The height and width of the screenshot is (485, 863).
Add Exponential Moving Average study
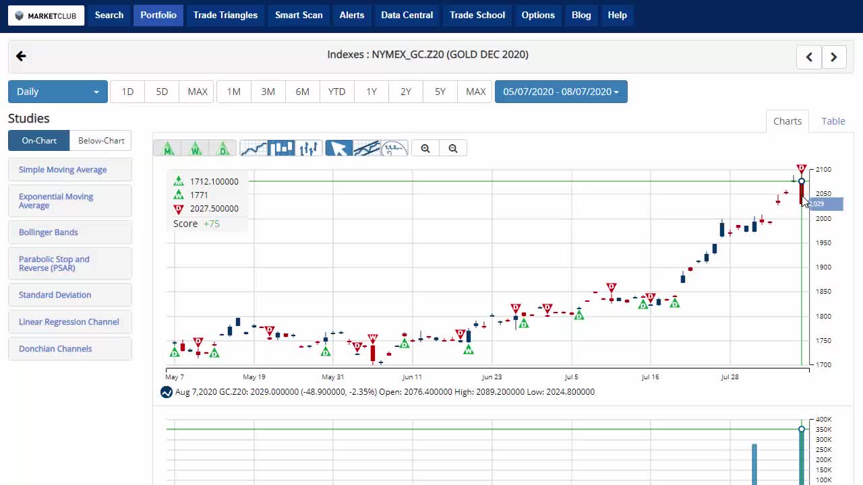coord(70,201)
